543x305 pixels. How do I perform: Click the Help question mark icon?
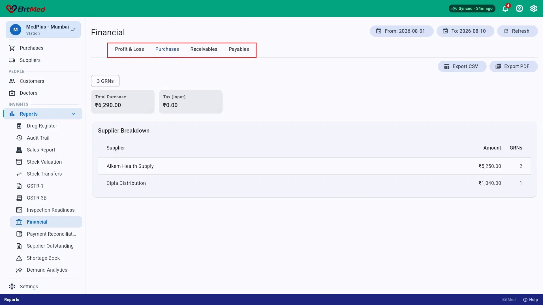pyautogui.click(x=525, y=300)
